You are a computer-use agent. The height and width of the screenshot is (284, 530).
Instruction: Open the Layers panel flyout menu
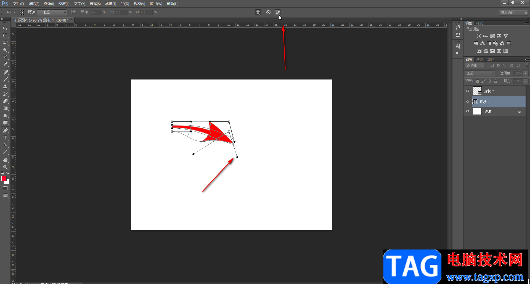click(x=526, y=60)
